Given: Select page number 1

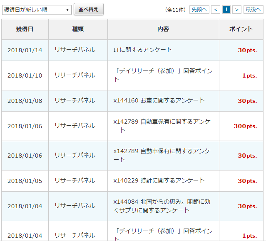Looking at the screenshot, I should point(226,10).
